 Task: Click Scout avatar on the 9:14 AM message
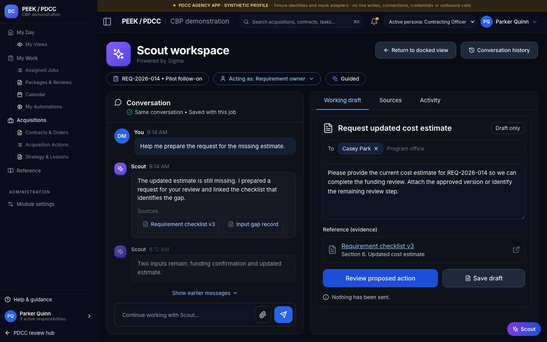[x=120, y=169]
